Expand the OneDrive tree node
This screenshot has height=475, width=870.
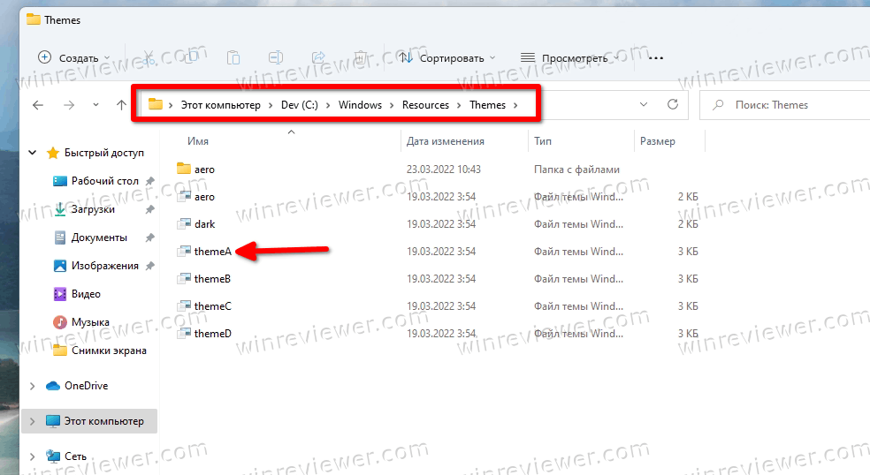pyautogui.click(x=32, y=386)
